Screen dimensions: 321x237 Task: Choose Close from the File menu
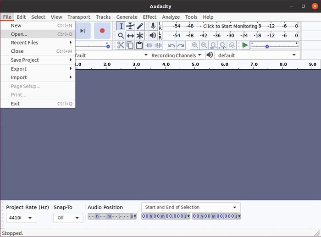(38, 51)
